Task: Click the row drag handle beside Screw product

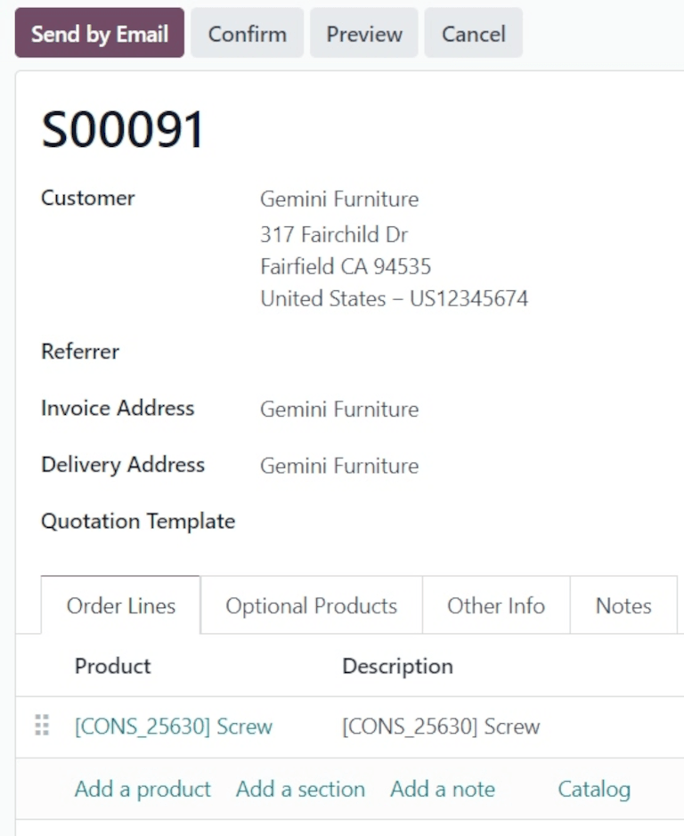Action: [40, 726]
